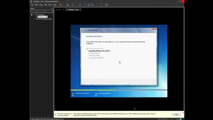This screenshot has width=213, height=120.
Task: Close the Home tab
Action: 63,10
